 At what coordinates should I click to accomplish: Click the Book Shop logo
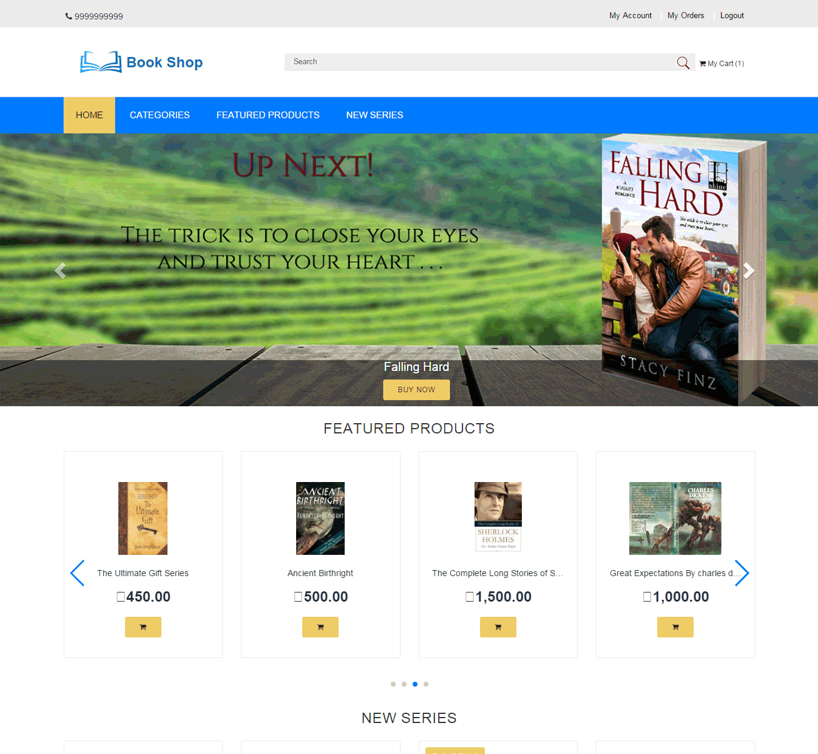[141, 62]
